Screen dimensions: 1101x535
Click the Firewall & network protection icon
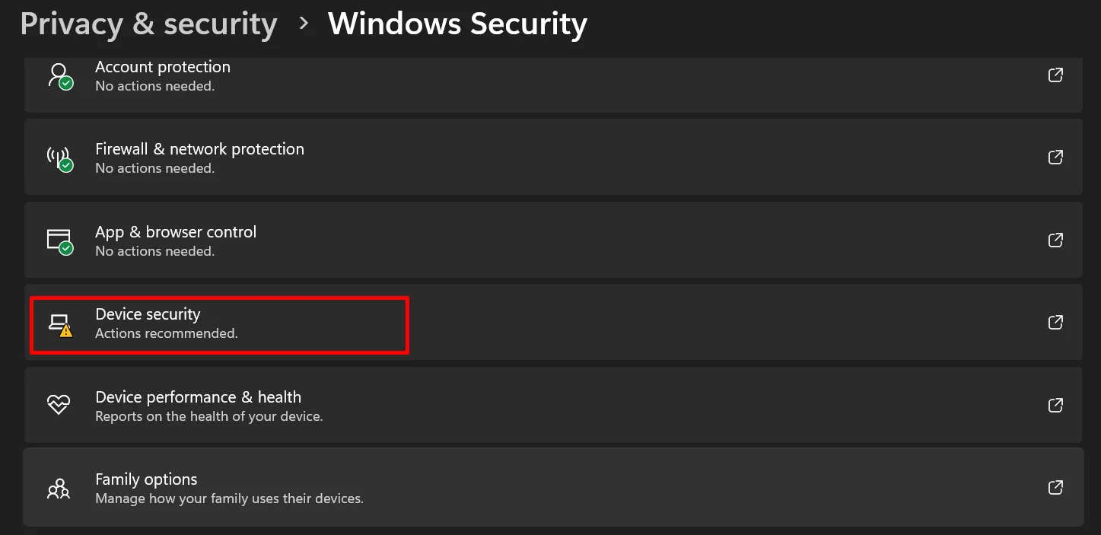coord(59,157)
